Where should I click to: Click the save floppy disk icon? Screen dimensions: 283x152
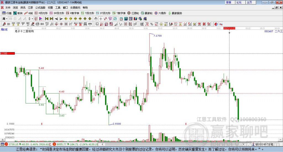135,19
